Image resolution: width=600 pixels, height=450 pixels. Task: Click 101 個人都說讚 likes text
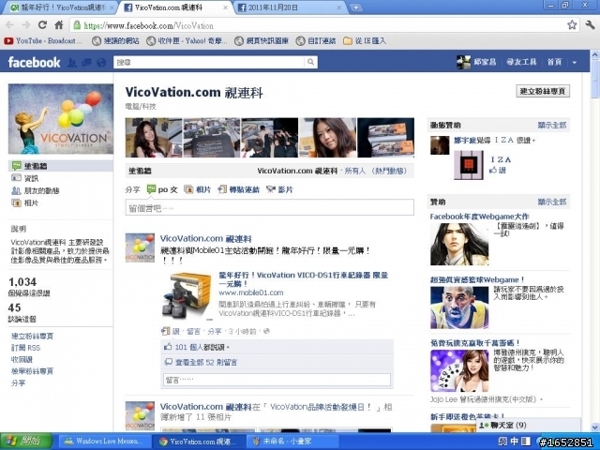tap(202, 347)
